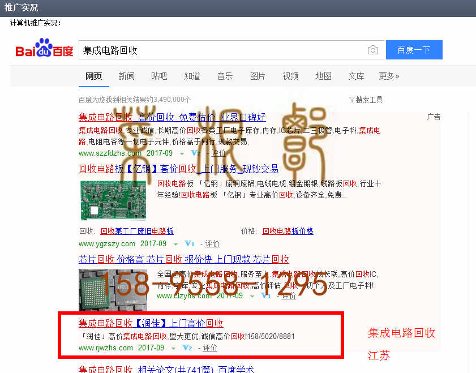The height and width of the screenshot is (373, 476).
Task: Open result 集成电路回收【润佳】上门高价回收
Action: (151, 323)
